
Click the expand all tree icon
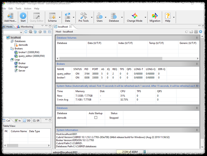pos(45,32)
